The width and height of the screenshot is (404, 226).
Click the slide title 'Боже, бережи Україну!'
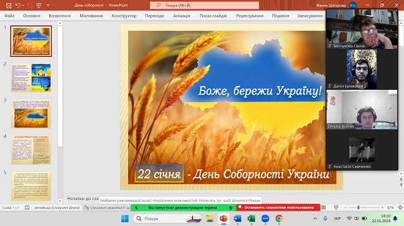[x=260, y=91]
